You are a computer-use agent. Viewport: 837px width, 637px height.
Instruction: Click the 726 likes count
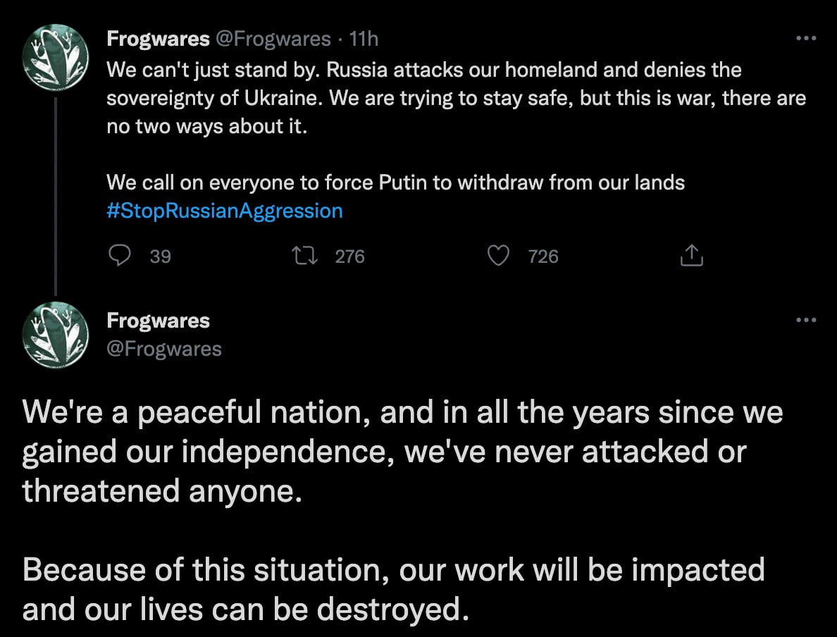tap(543, 256)
